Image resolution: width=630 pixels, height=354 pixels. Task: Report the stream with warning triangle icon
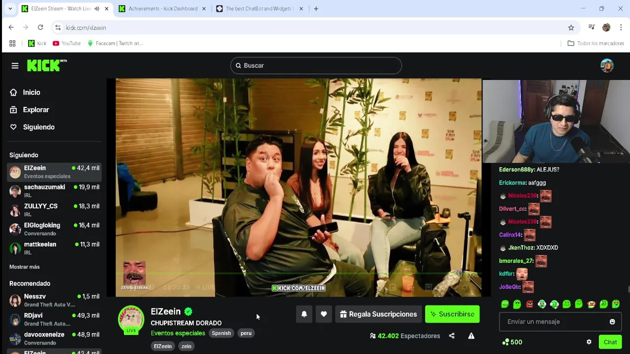(x=471, y=336)
